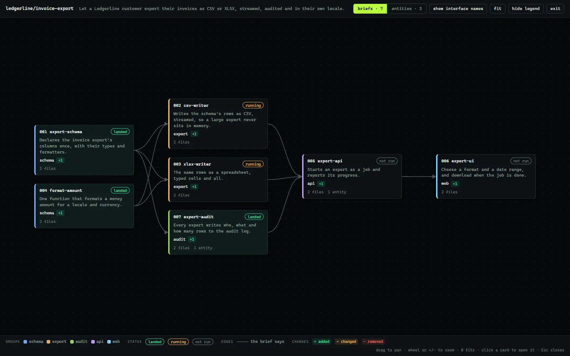Open the 003 xlsx-writer card

coord(218,179)
